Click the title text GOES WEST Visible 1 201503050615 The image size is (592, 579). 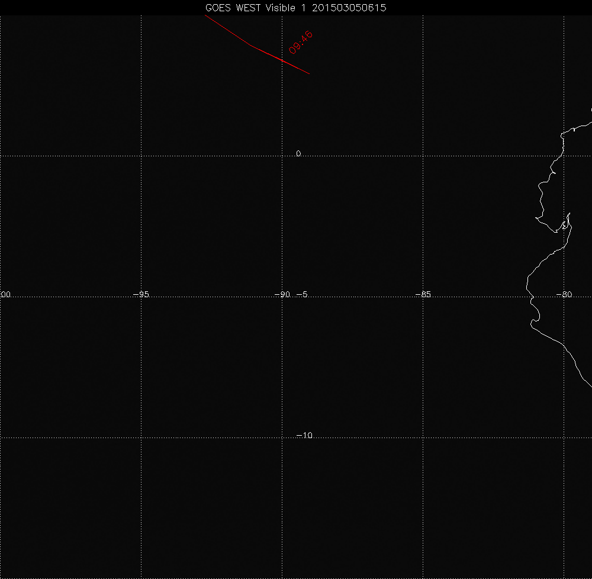pyautogui.click(x=295, y=8)
